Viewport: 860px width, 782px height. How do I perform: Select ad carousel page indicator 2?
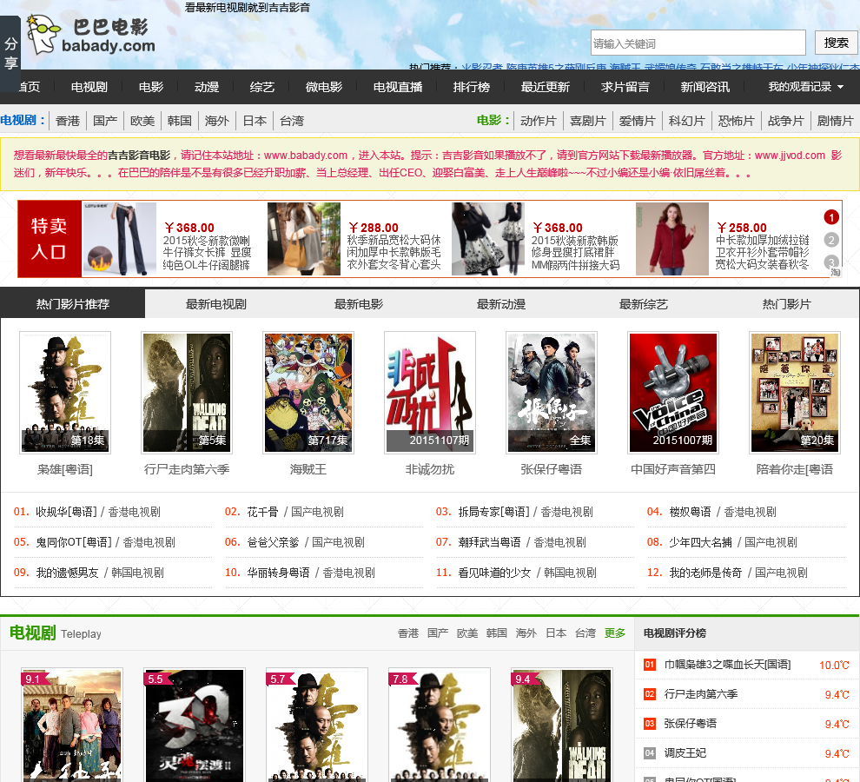pos(831,240)
